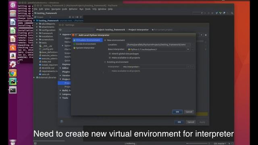Confirm Add Local Python Interpreter with OK
The height and width of the screenshot is (145, 258).
pyautogui.click(x=177, y=112)
